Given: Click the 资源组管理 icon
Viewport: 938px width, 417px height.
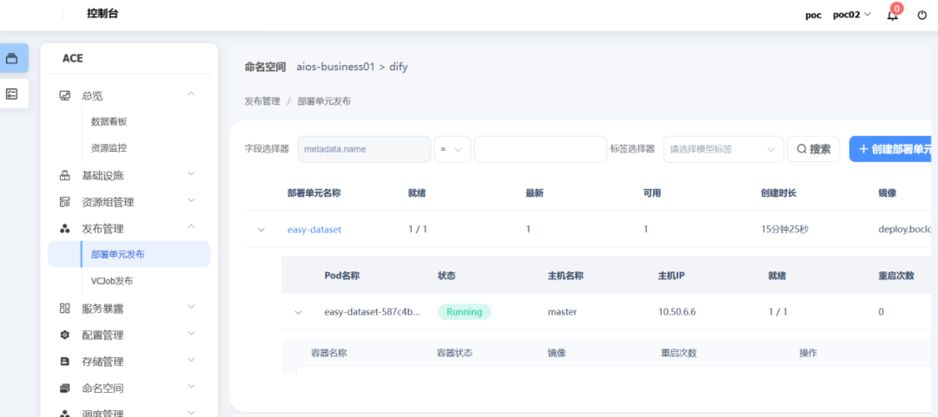Looking at the screenshot, I should tap(64, 202).
